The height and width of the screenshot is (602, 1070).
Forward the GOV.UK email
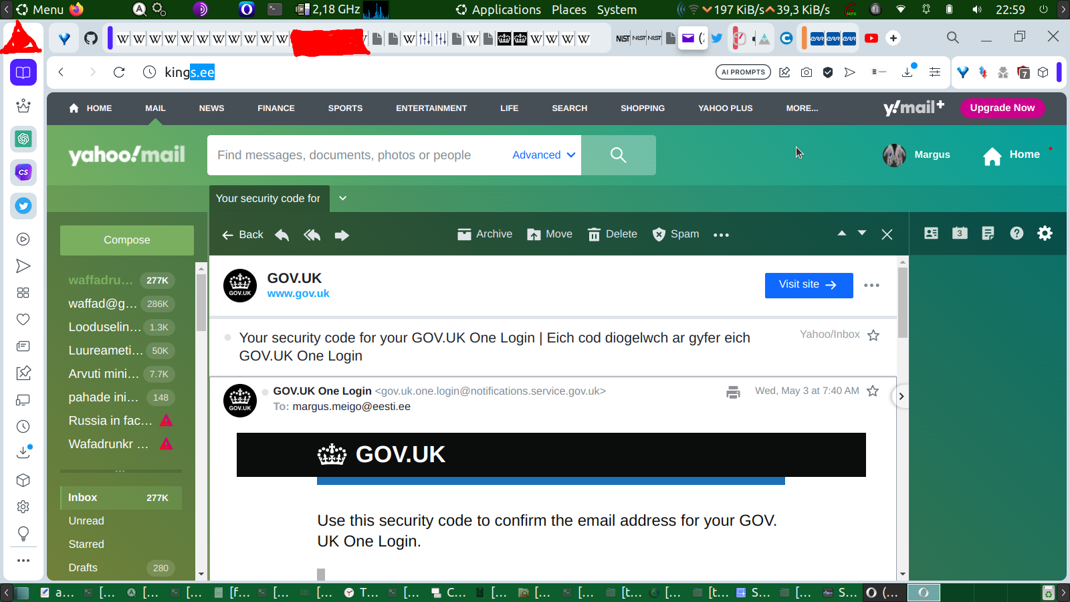click(x=342, y=235)
